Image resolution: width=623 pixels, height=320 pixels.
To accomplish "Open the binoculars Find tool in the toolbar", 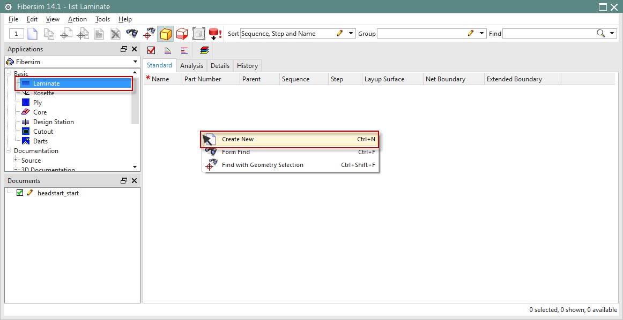I will pyautogui.click(x=132, y=33).
